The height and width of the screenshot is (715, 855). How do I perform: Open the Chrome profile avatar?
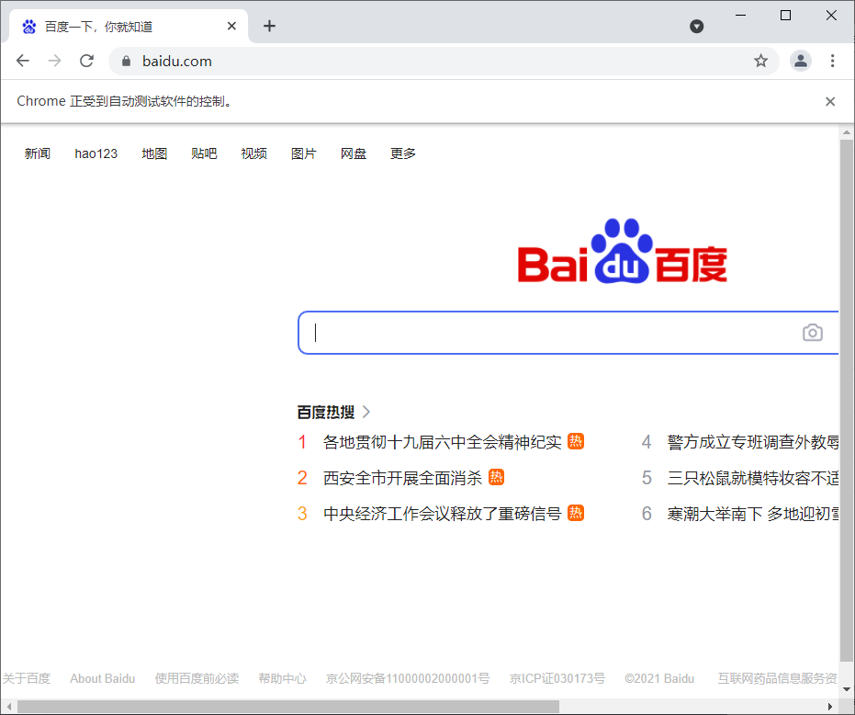(800, 61)
